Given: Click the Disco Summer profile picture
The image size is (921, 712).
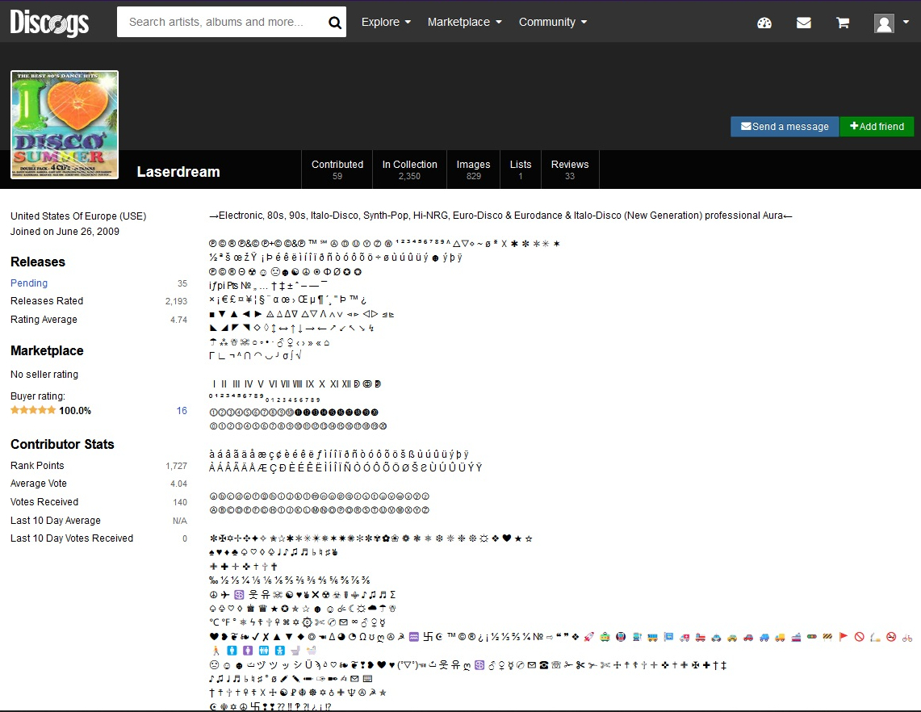Looking at the screenshot, I should tap(65, 124).
